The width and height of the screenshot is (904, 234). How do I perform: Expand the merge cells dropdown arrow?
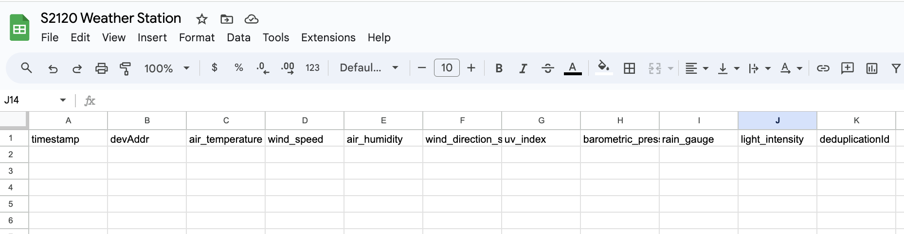coord(670,68)
